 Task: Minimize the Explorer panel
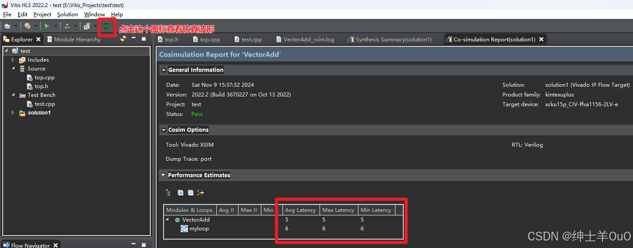point(134,38)
